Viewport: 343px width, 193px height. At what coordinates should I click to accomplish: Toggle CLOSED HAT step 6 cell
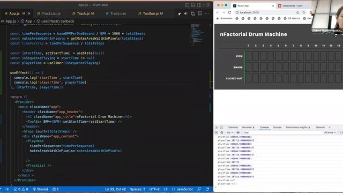click(x=286, y=78)
